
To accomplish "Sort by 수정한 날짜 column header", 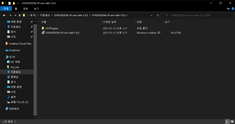I will pyautogui.click(x=109, y=22).
